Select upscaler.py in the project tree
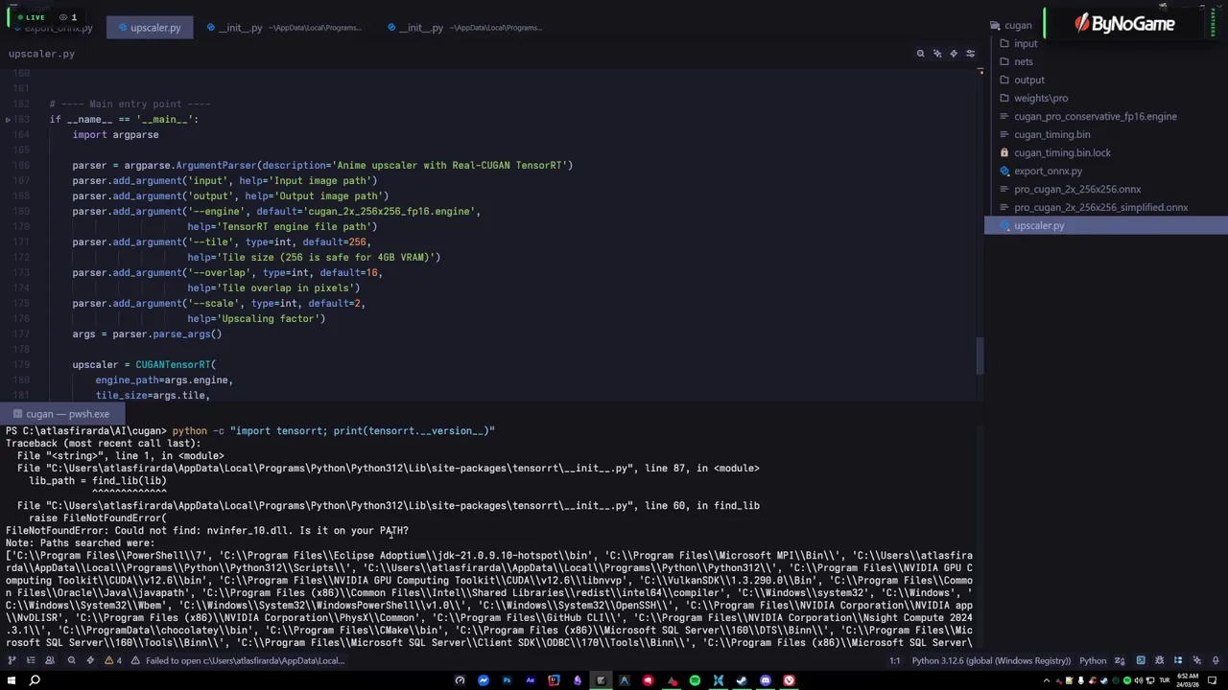Image resolution: width=1228 pixels, height=690 pixels. coord(1105,225)
